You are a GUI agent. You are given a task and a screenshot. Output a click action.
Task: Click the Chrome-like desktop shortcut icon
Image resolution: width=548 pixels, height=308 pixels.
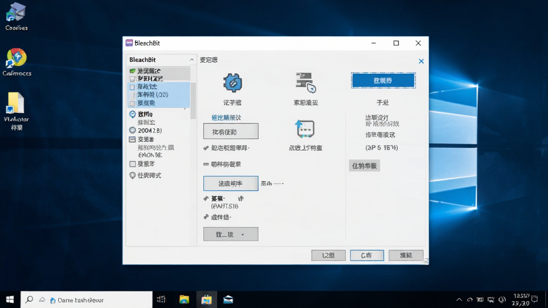[17, 58]
